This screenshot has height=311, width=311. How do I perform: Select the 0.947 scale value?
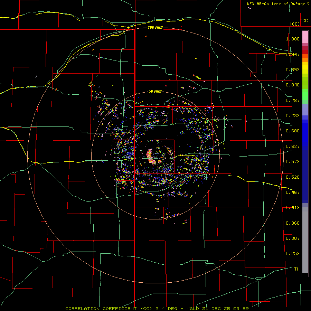293,54
